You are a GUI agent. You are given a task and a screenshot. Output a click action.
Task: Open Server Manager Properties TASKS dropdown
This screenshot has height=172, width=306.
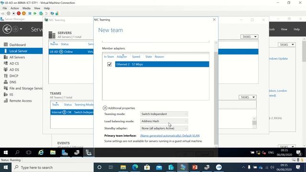point(286,44)
